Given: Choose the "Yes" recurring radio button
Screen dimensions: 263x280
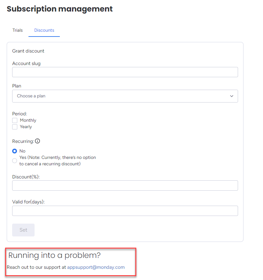Looking at the screenshot, I should 15,161.
